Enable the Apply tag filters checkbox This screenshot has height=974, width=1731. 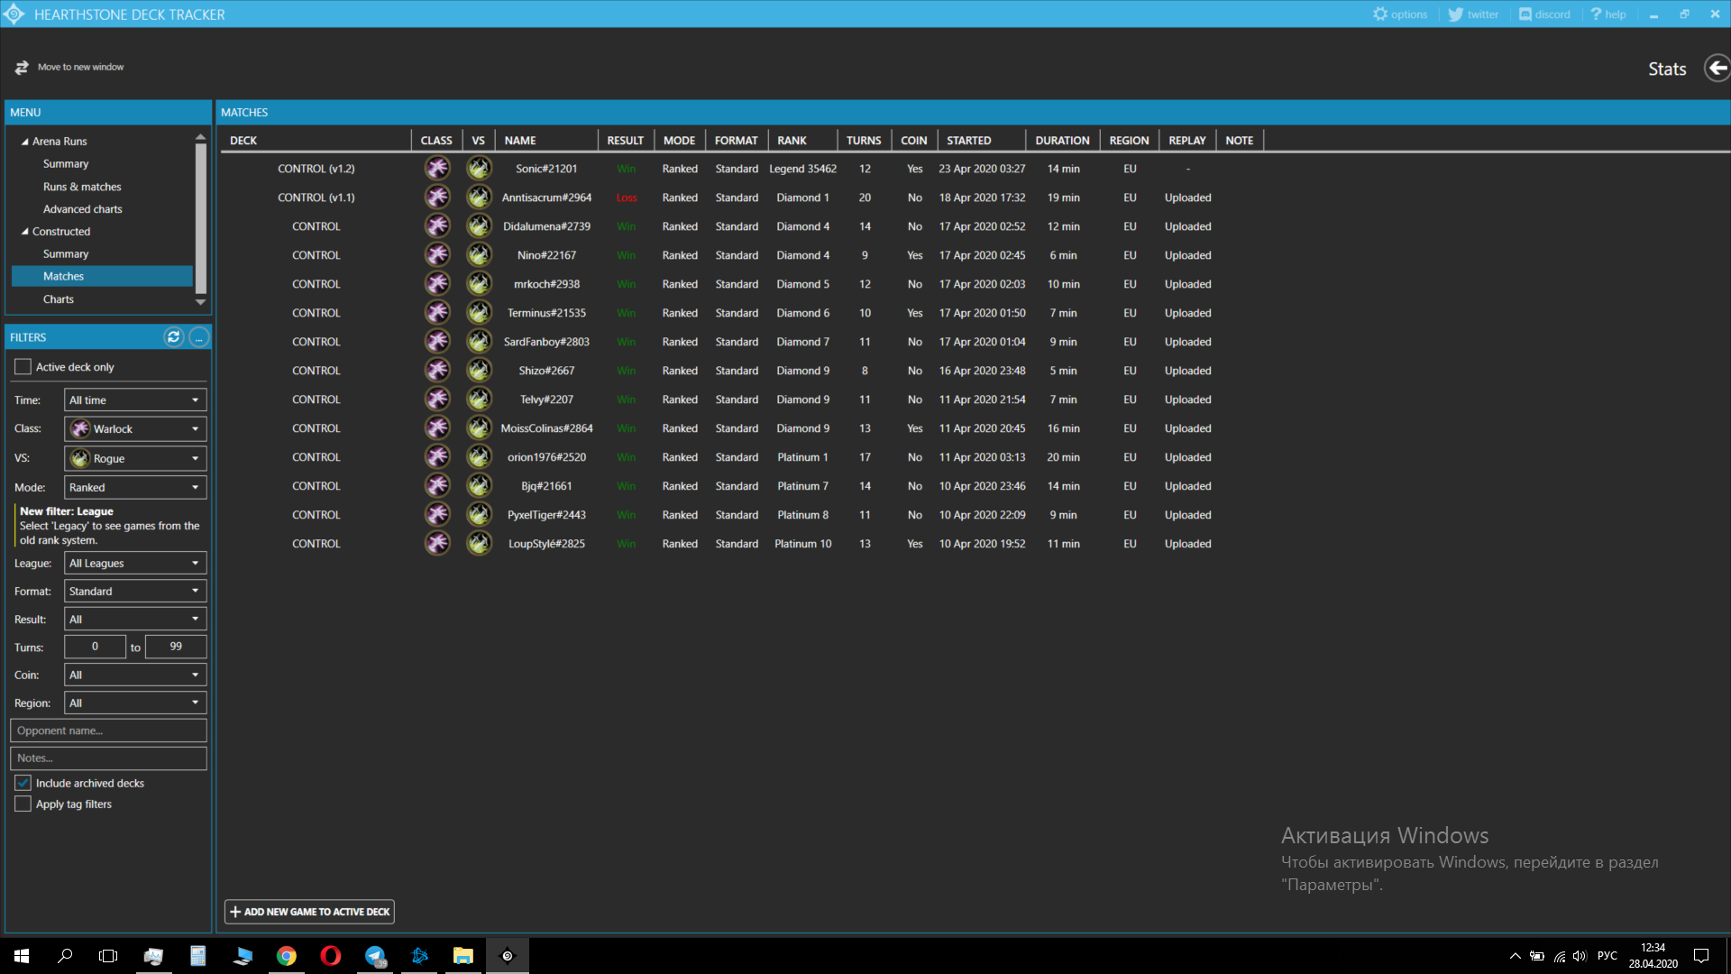point(23,804)
